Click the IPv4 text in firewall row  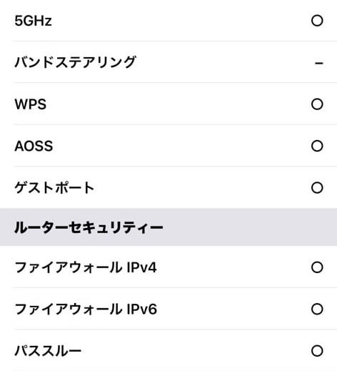[142, 267]
